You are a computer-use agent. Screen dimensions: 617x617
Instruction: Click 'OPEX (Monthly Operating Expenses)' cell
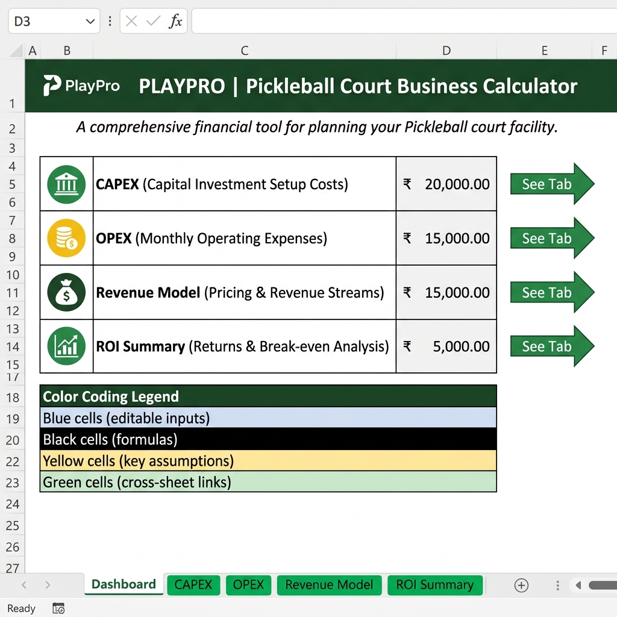click(245, 238)
